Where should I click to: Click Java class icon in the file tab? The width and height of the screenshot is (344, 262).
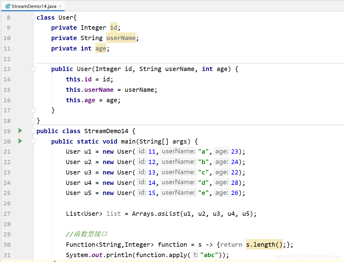point(8,6)
